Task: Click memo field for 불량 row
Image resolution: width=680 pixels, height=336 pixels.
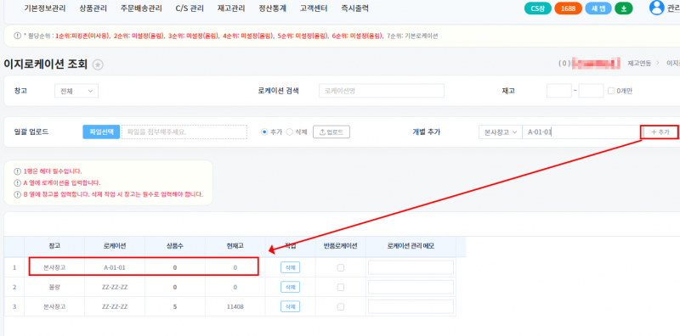Action: pyautogui.click(x=411, y=287)
